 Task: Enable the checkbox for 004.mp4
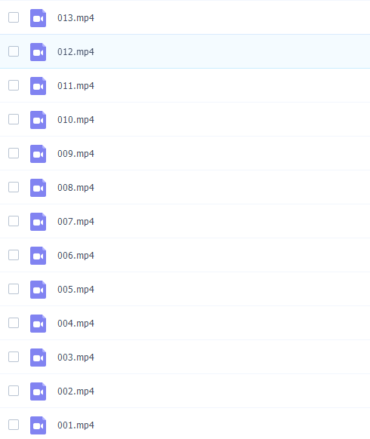14,323
